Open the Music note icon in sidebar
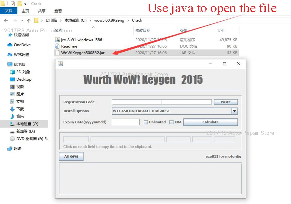 [12, 116]
